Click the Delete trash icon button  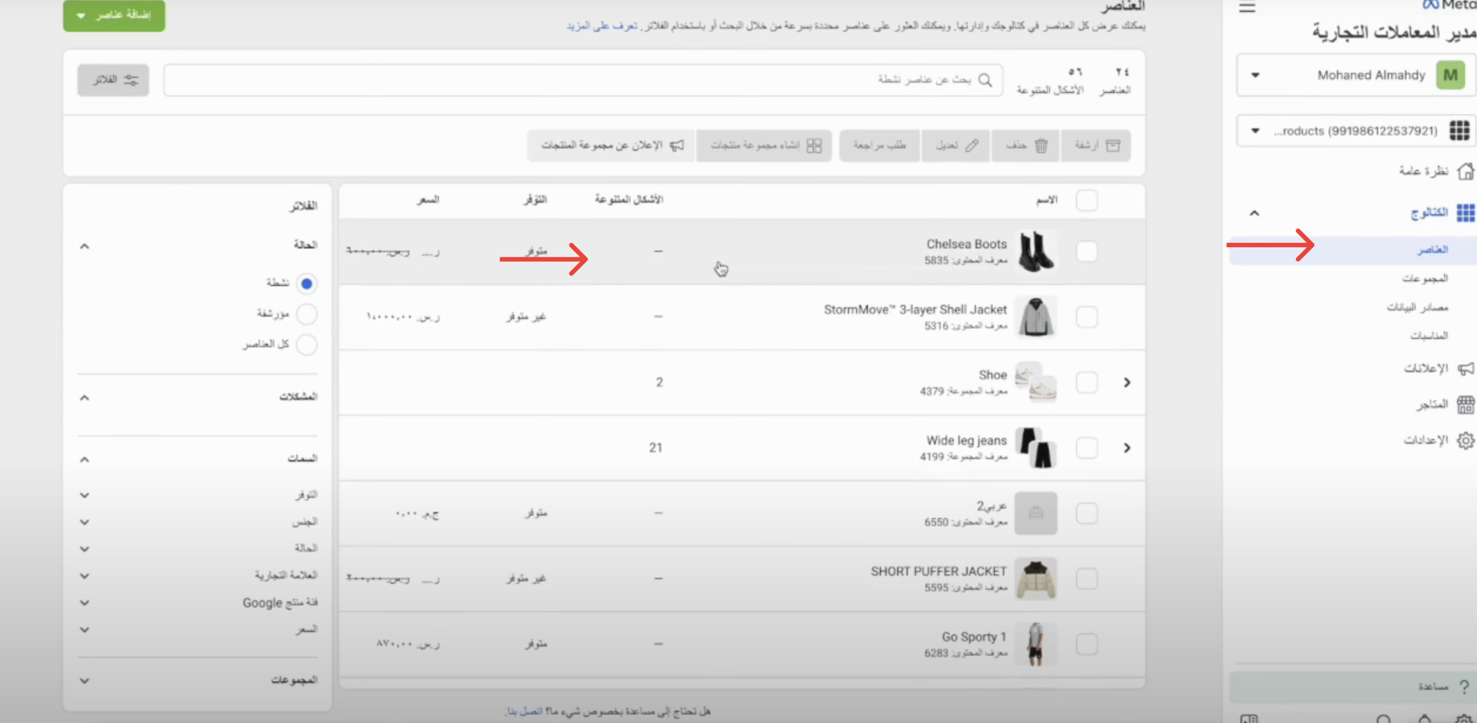(1025, 145)
